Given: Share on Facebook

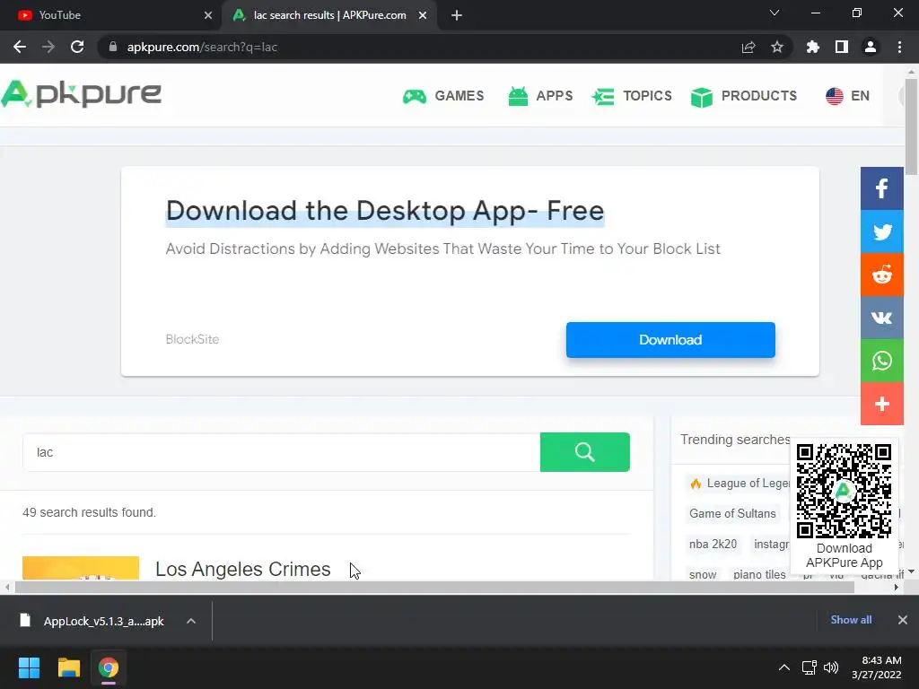Looking at the screenshot, I should click(881, 188).
